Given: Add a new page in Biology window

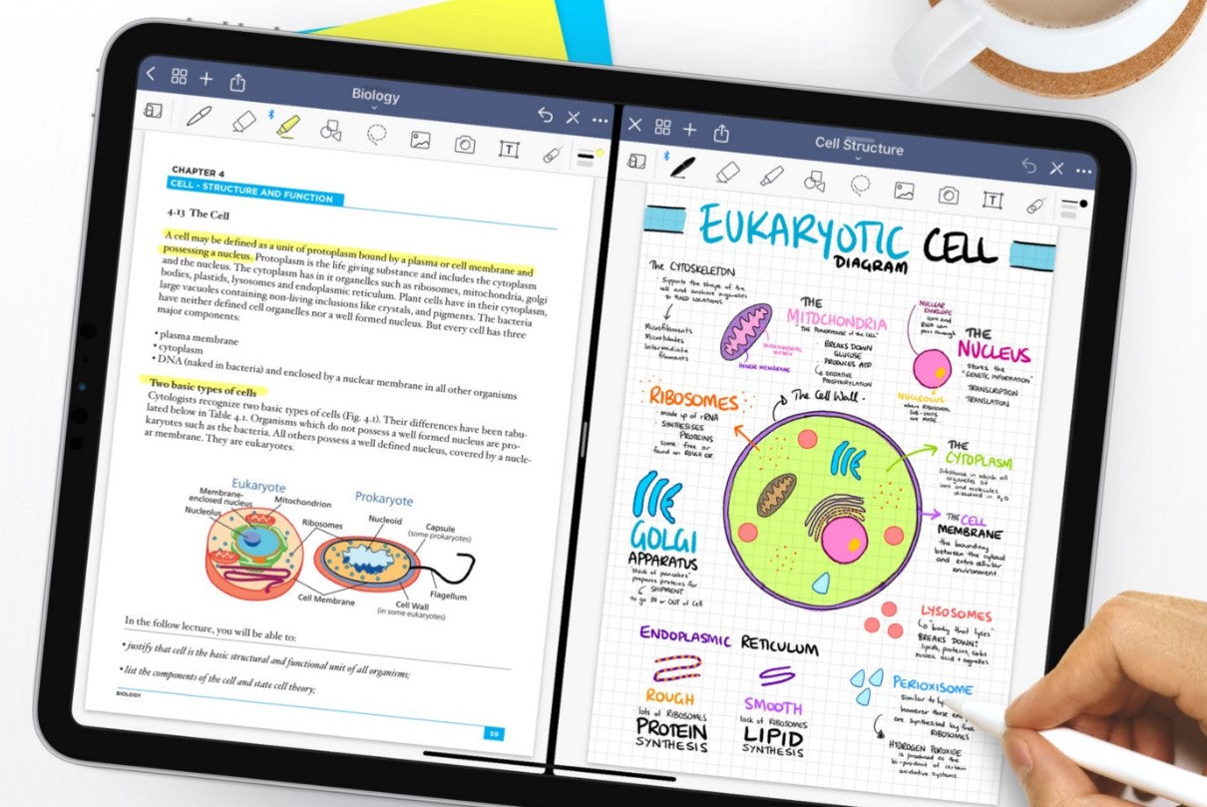Looking at the screenshot, I should click(x=206, y=78).
